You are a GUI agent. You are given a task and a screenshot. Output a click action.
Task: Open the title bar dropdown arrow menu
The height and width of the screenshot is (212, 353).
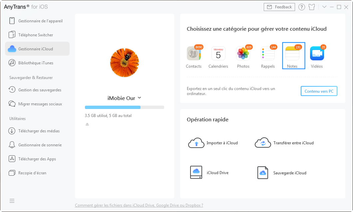pos(324,7)
